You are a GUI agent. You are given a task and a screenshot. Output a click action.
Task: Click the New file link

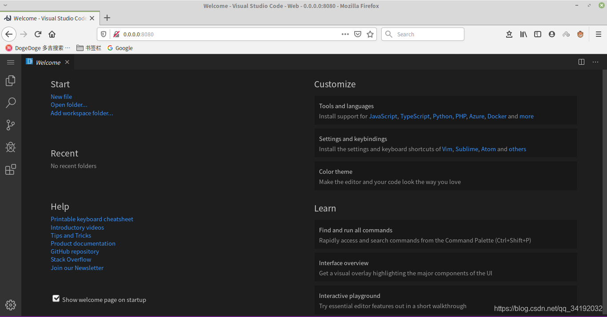coord(61,97)
